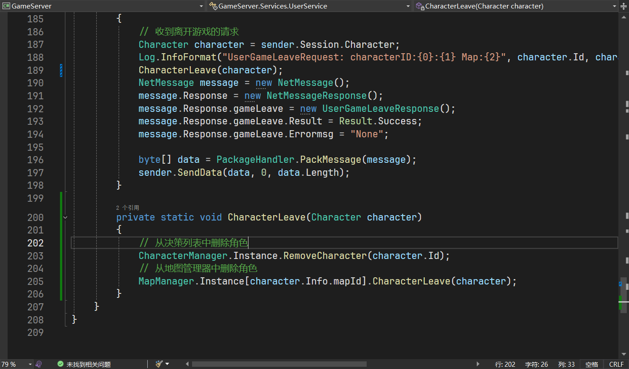Click the 未找到相关问题 status text
This screenshot has height=369, width=629.
tap(88, 364)
